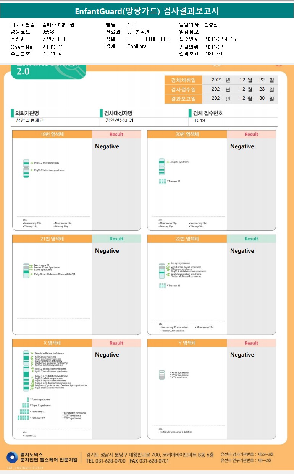Click the subject name 김연선님아기
The width and height of the screenshot is (294, 474).
coord(120,120)
